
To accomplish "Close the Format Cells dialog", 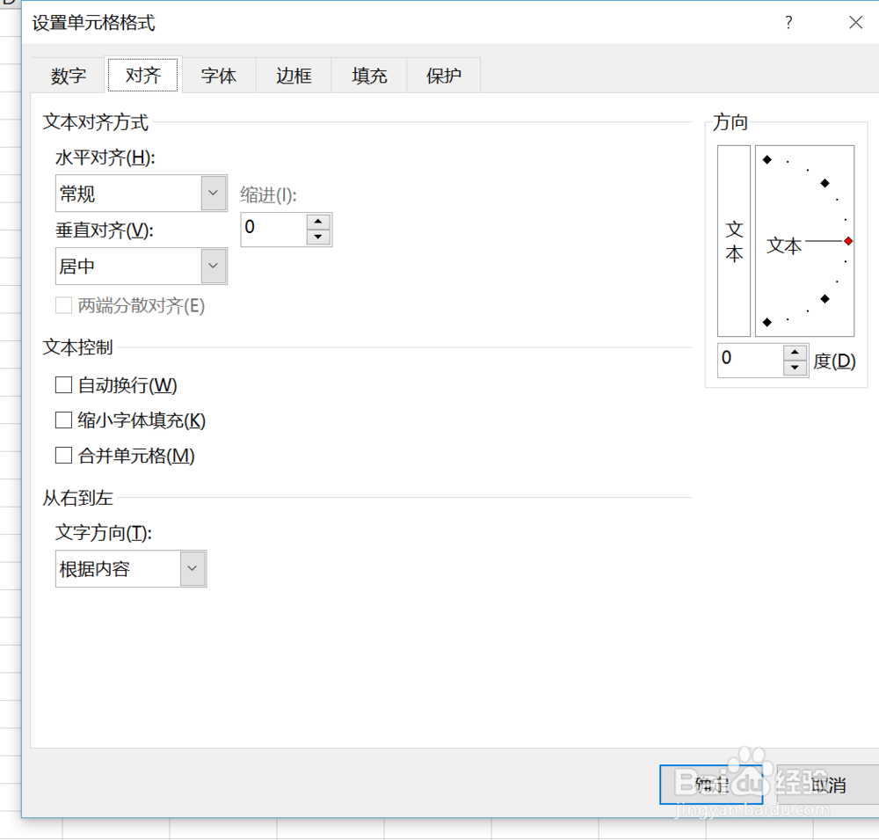I will 855,23.
